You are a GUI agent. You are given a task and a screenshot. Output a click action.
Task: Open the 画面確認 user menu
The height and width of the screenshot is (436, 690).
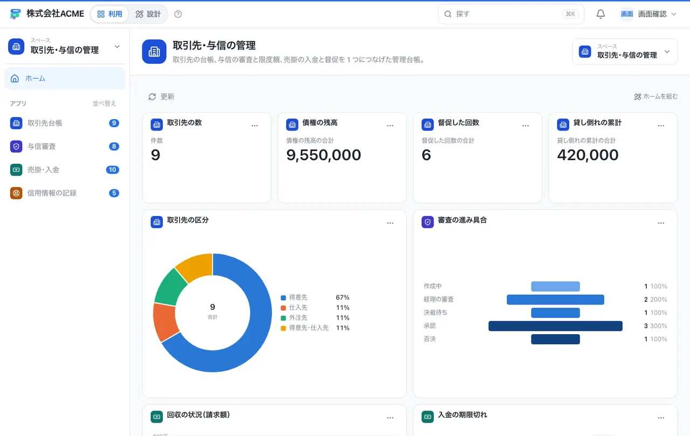pyautogui.click(x=648, y=14)
